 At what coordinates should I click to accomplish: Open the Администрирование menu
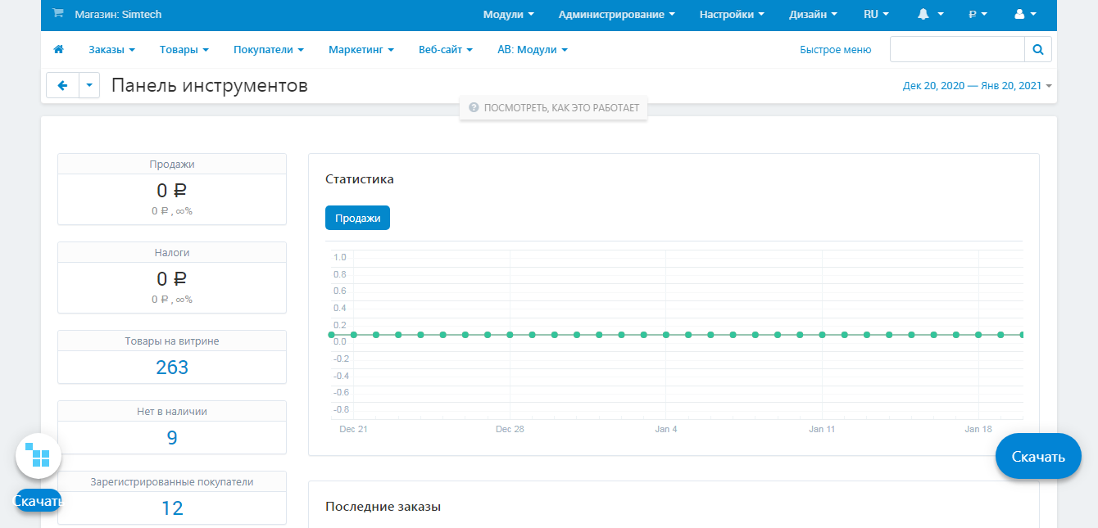[617, 14]
